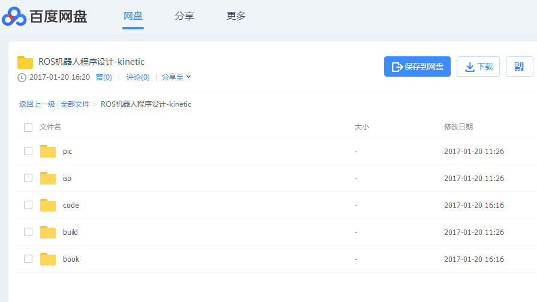The image size is (537, 302).
Task: Click the build folder icon
Action: point(47,232)
